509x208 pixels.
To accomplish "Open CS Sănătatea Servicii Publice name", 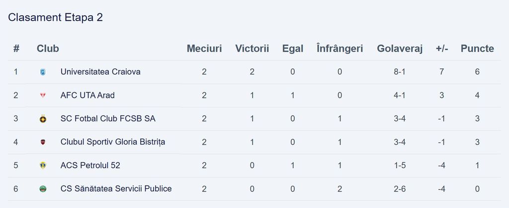I will (116, 189).
